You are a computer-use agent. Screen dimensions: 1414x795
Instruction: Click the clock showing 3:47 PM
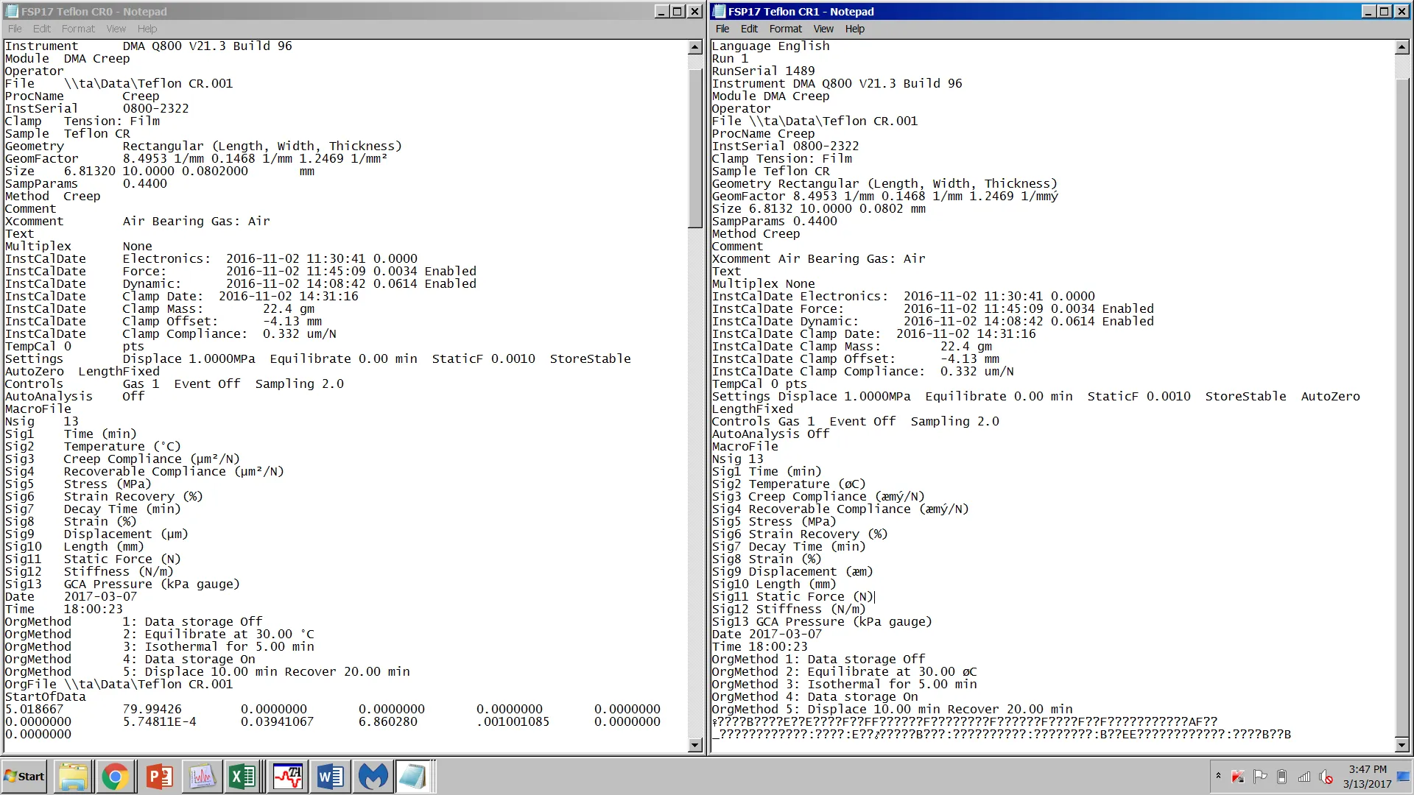click(1367, 777)
